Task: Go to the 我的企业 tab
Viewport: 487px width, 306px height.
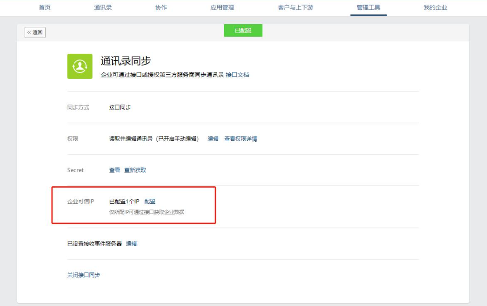Action: click(x=435, y=8)
